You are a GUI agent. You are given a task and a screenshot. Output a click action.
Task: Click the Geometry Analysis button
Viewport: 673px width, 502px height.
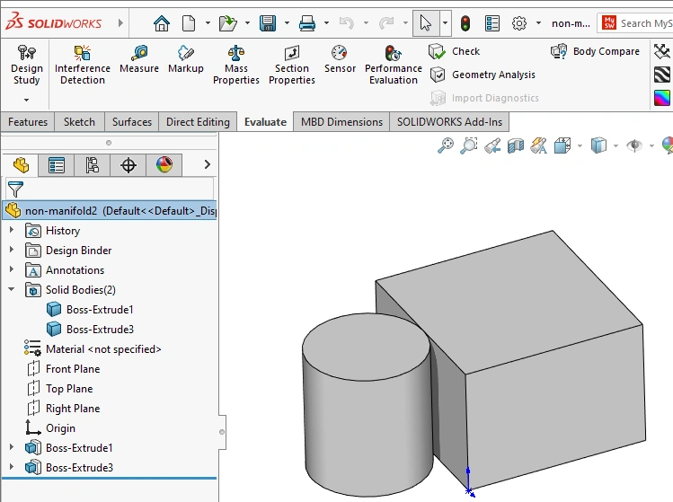(x=483, y=75)
